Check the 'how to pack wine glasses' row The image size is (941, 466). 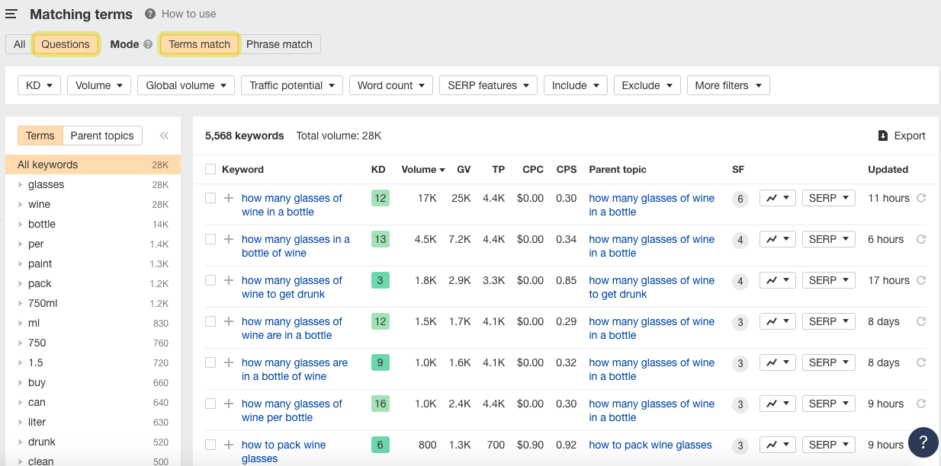pyautogui.click(x=211, y=444)
